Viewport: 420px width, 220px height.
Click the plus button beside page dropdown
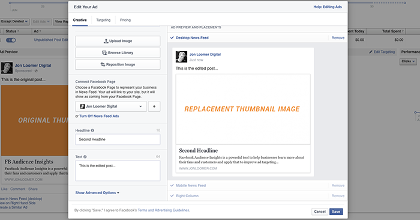point(154,106)
